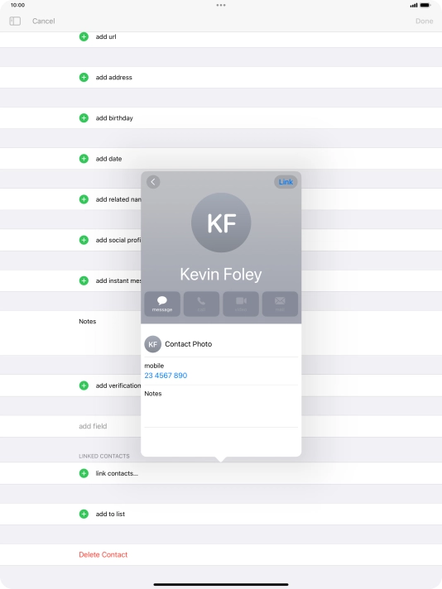The height and width of the screenshot is (589, 442).
Task: Tap green plus beside add birthday
Action: [84, 118]
